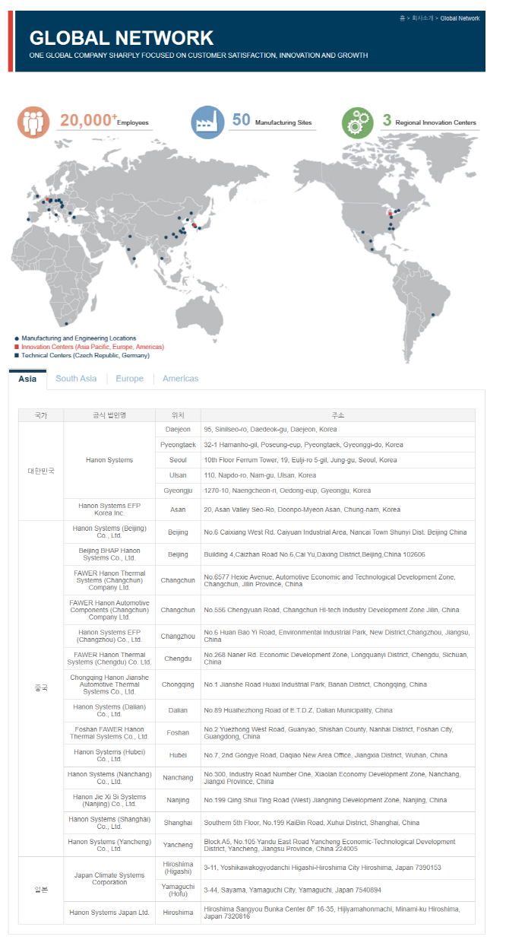
Task: Click the blue factory manufacturing sites icon
Action: coord(206,122)
